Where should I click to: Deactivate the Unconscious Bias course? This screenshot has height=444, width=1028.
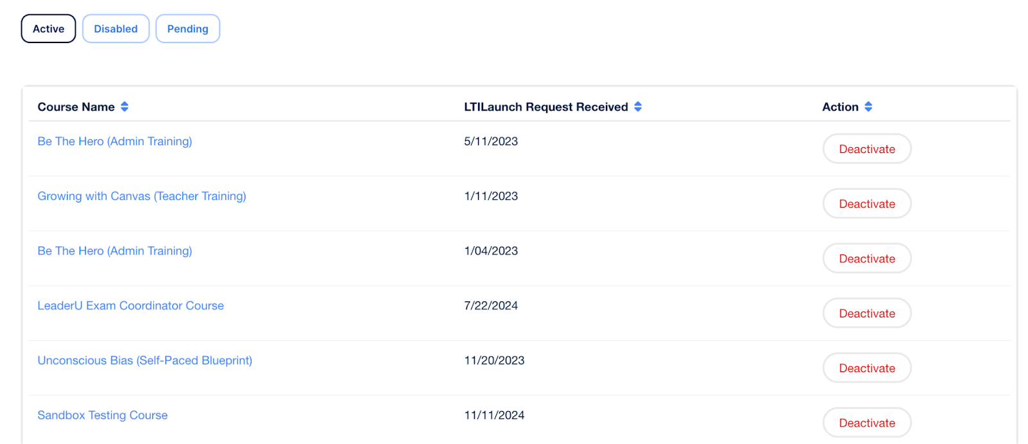tap(867, 368)
